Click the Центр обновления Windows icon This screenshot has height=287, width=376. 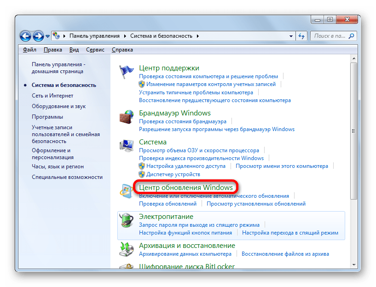(x=126, y=191)
